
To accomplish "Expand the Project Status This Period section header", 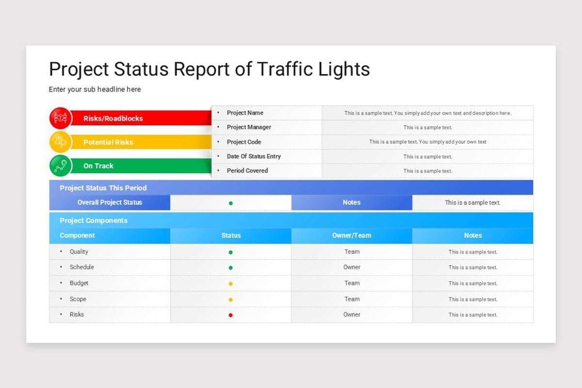I will tap(103, 188).
